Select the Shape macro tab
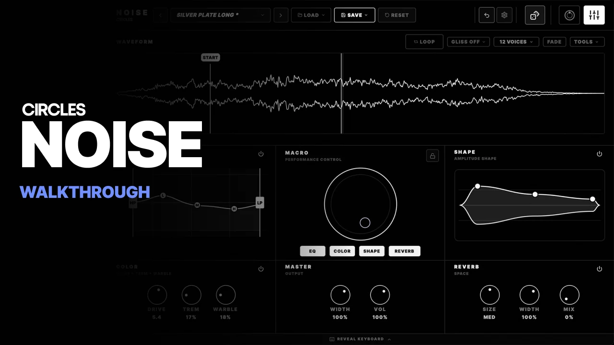The image size is (614, 345). click(x=372, y=251)
